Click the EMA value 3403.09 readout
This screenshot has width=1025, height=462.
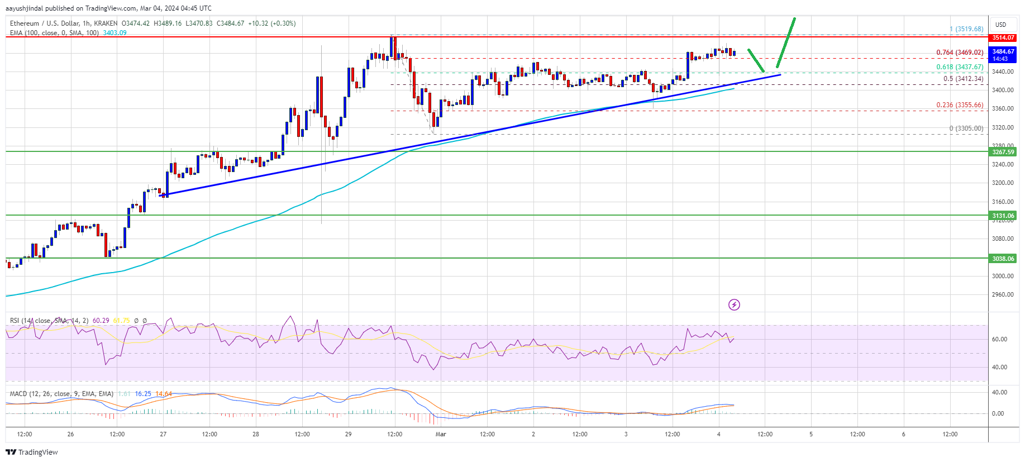[115, 33]
